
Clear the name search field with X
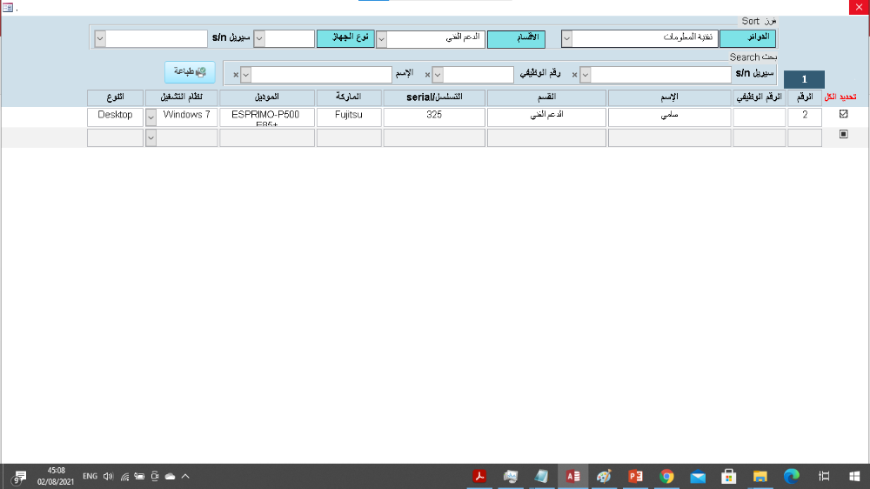coord(236,75)
